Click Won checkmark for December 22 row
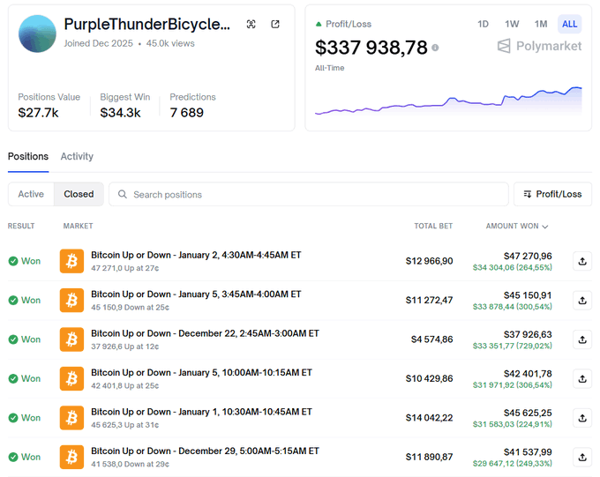600x477 pixels. coord(13,339)
